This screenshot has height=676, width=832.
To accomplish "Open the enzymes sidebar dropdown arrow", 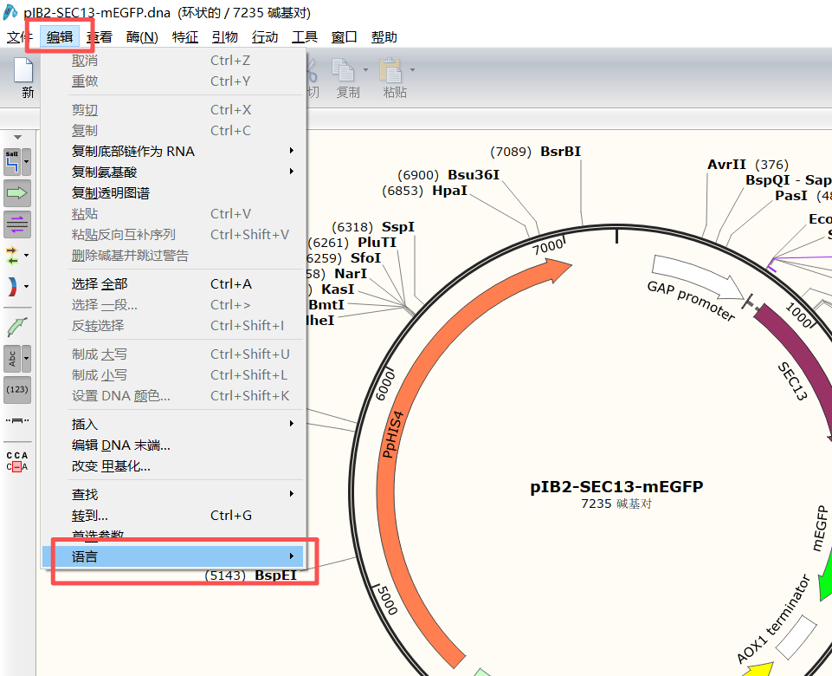I will [26, 162].
